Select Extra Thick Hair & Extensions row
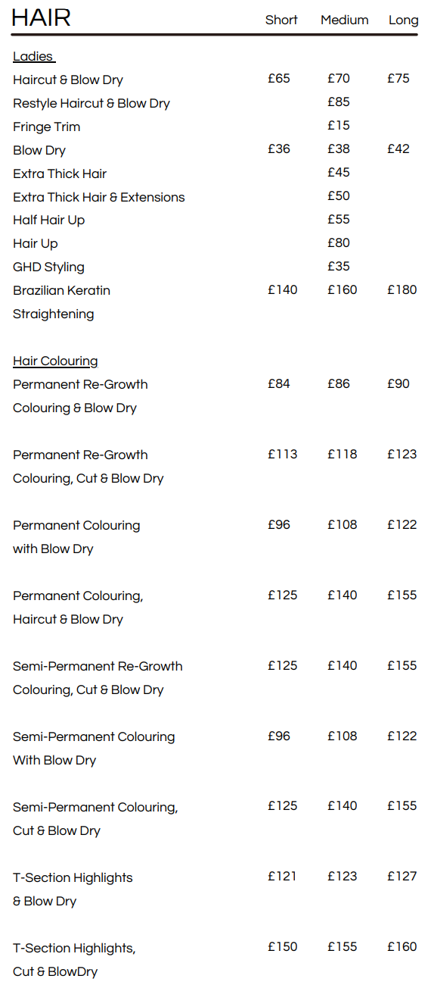 [x=99, y=197]
